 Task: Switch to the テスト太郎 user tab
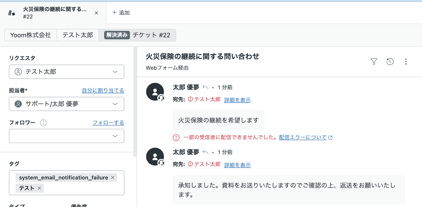[x=78, y=35]
